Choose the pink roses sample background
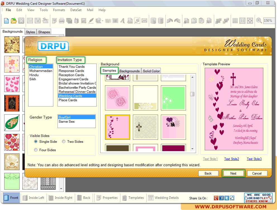277x210 pixels. coord(118,98)
